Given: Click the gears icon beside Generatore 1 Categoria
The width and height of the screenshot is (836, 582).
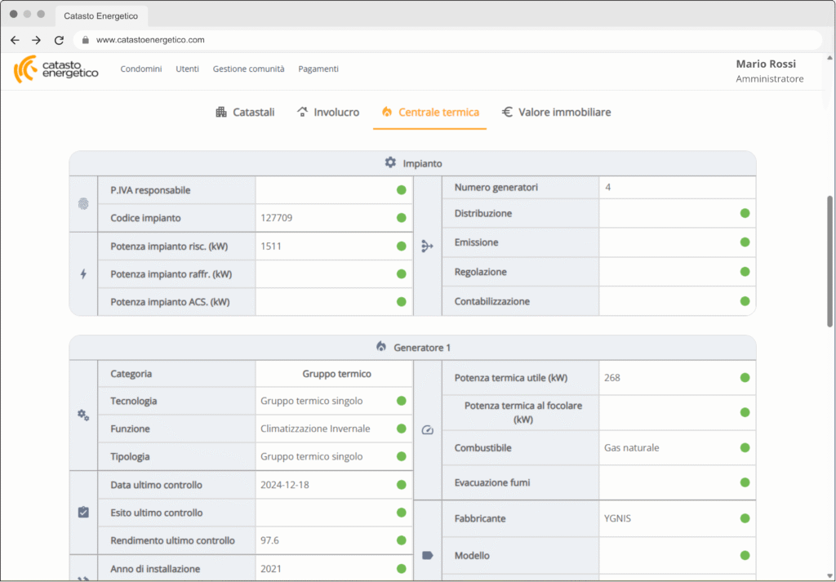Looking at the screenshot, I should 83,415.
